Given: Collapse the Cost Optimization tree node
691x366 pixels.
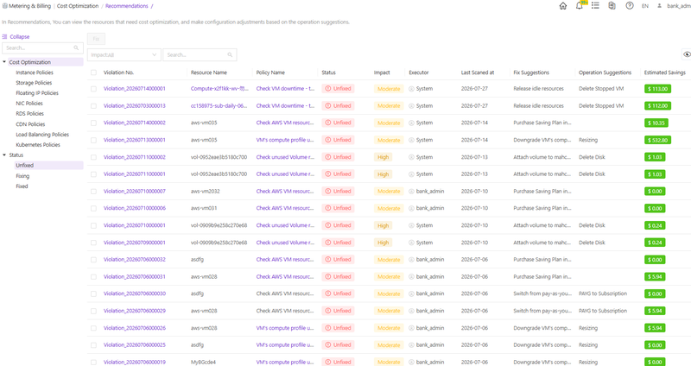Looking at the screenshot, I should pos(4,62).
